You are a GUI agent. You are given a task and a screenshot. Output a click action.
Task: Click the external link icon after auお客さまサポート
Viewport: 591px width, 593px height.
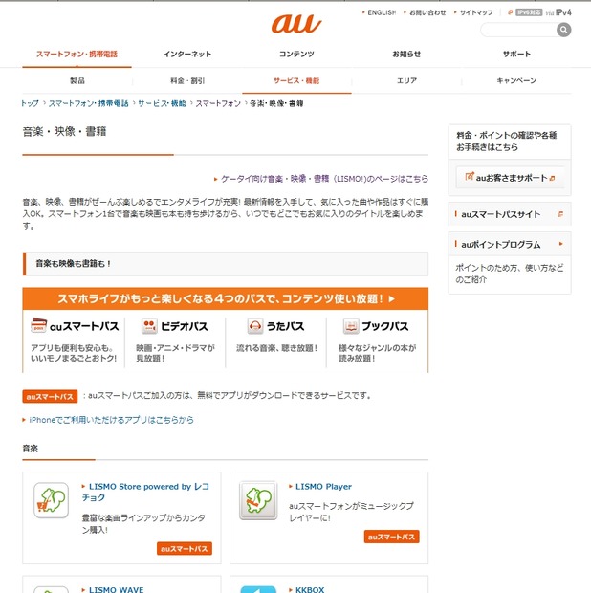(x=552, y=178)
